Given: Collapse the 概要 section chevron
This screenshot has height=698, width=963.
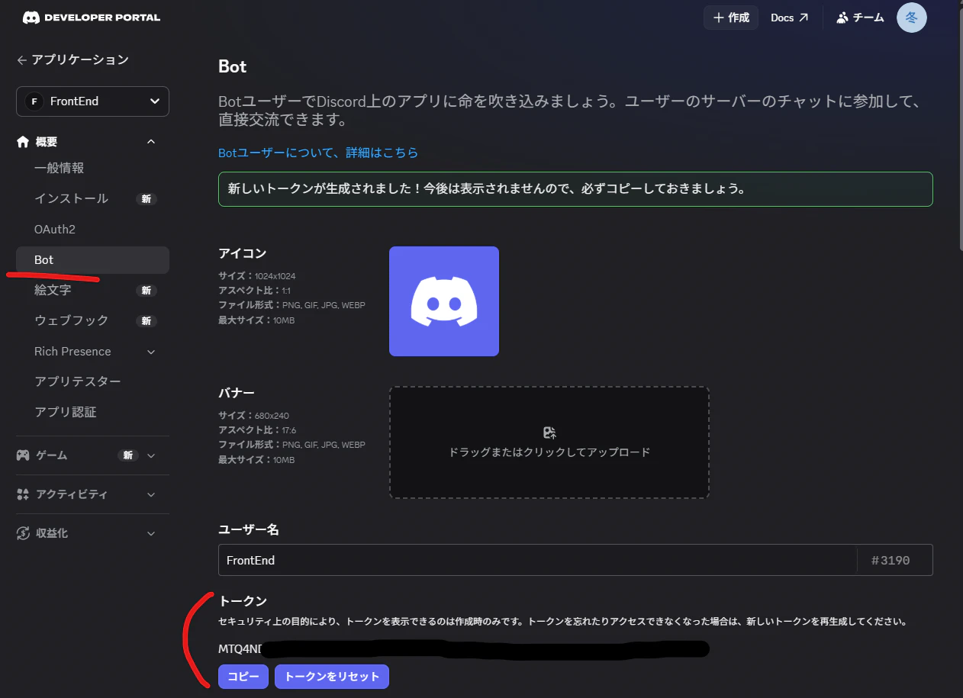Looking at the screenshot, I should [151, 142].
